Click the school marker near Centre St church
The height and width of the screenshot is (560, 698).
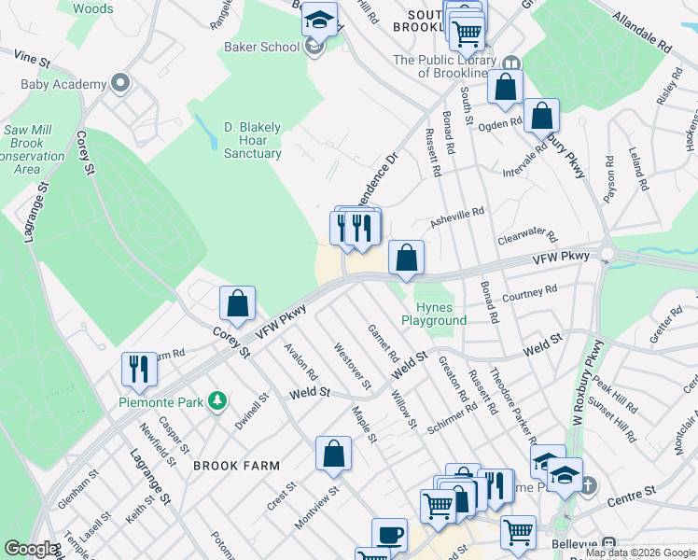tap(565, 475)
